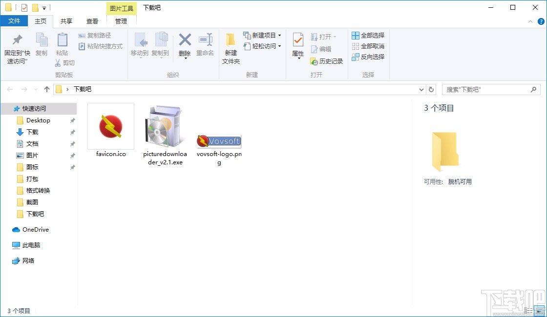This screenshot has width=547, height=317.
Task: Open OneDrive from the sidebar icon
Action: click(17, 229)
